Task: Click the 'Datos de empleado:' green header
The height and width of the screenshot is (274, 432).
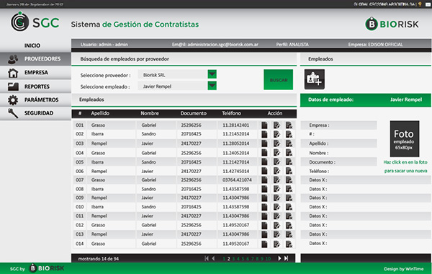Action: point(365,100)
